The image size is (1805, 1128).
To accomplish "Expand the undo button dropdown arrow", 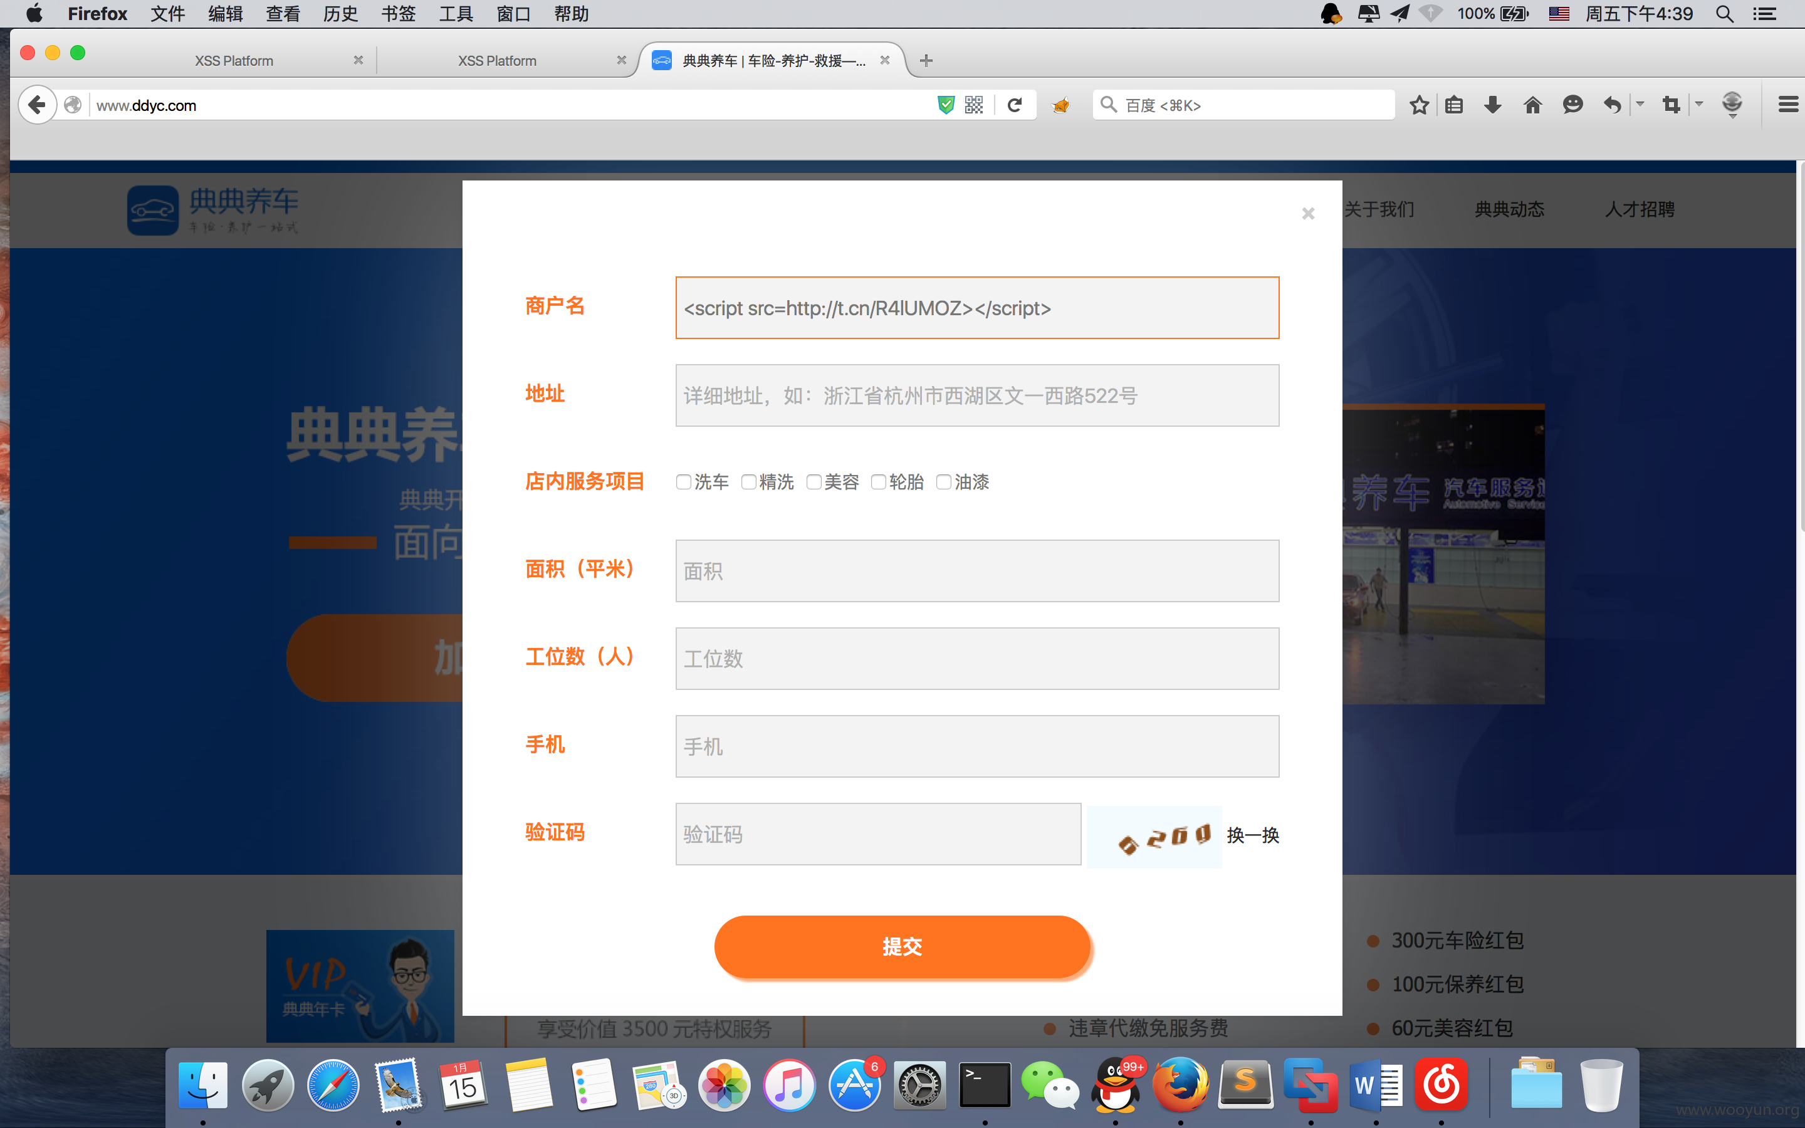I will [x=1640, y=103].
